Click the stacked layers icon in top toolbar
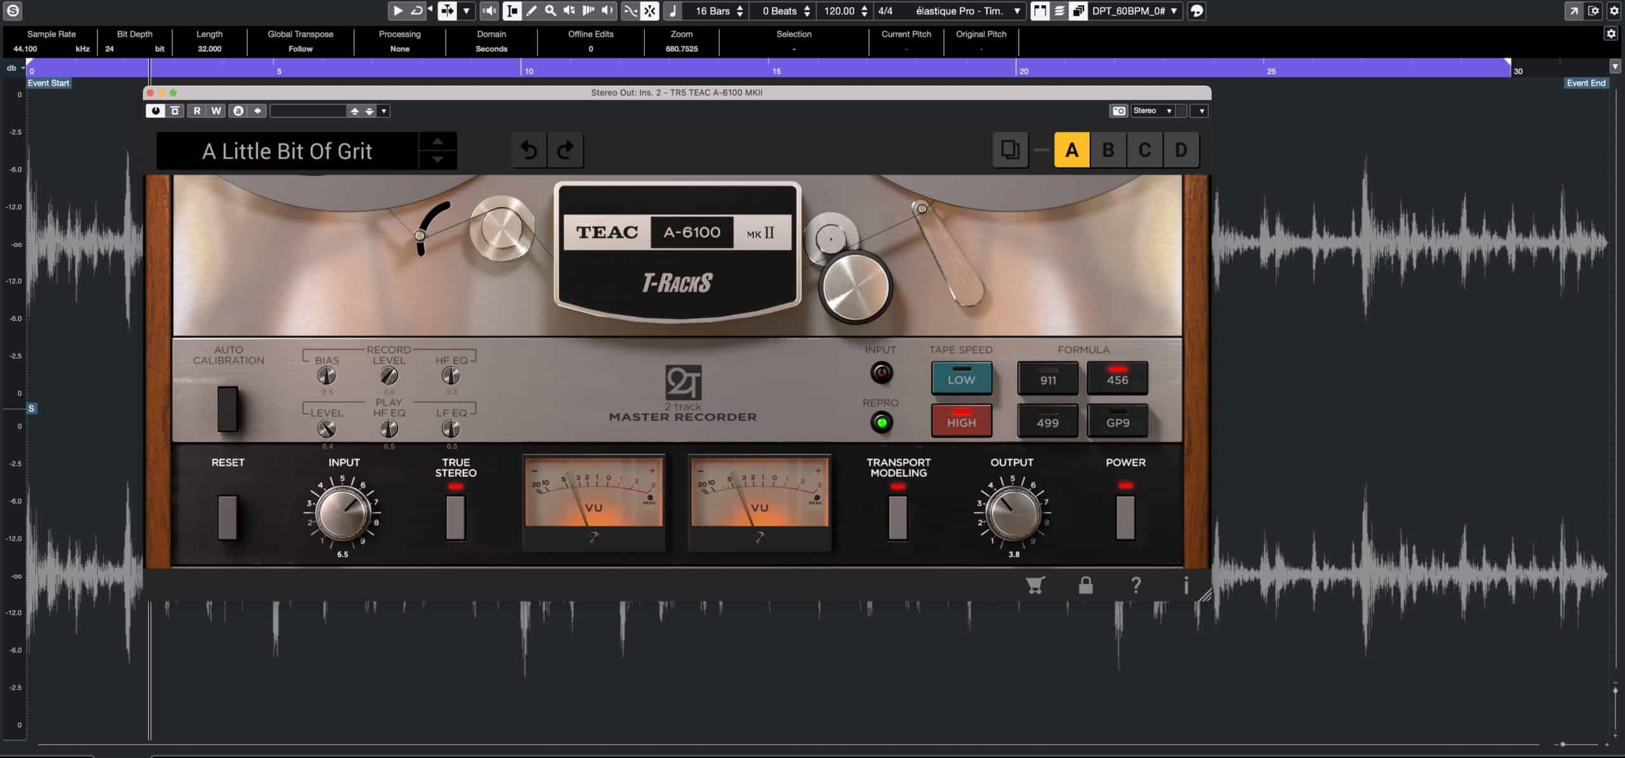This screenshot has width=1625, height=758. coord(1059,11)
